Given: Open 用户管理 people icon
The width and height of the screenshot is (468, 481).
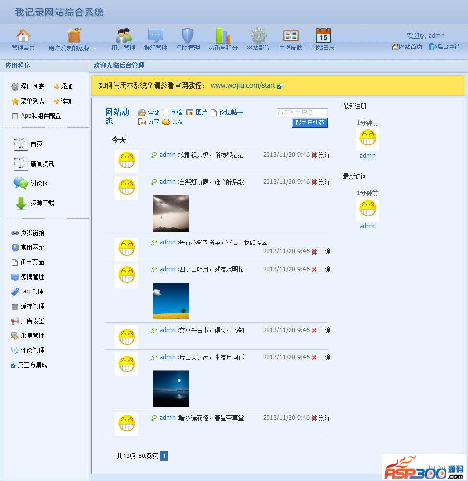Looking at the screenshot, I should [123, 36].
